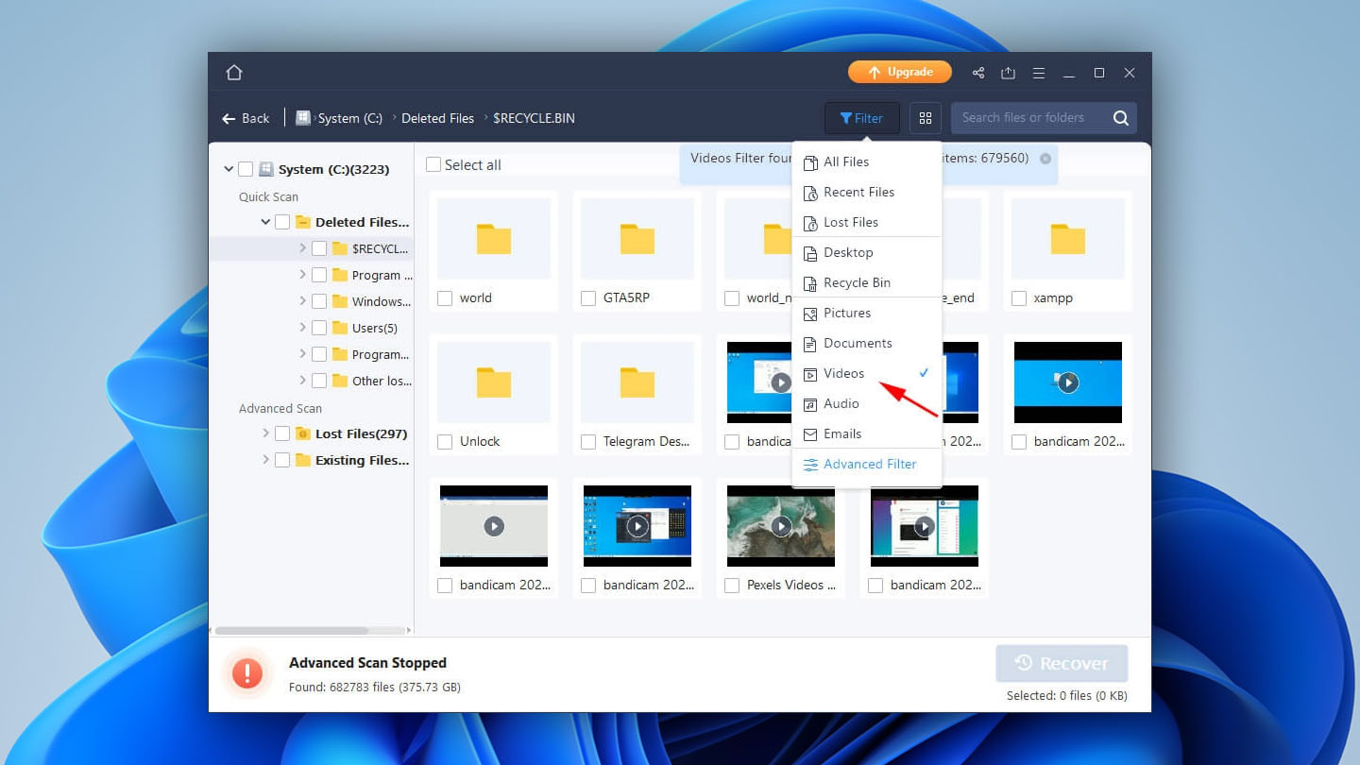Open the world folder icon
The image size is (1360, 765).
494,239
